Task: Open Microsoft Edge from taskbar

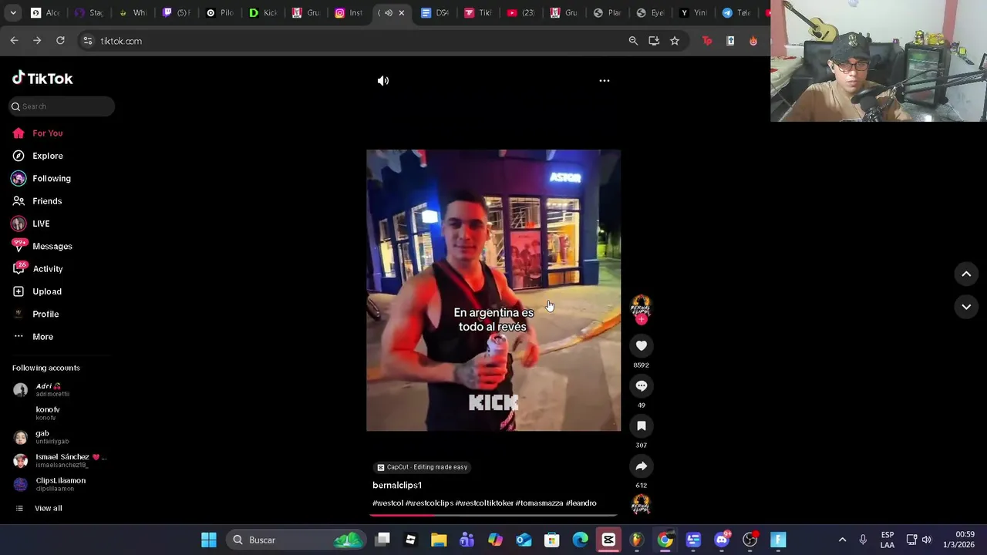Action: coord(580,540)
